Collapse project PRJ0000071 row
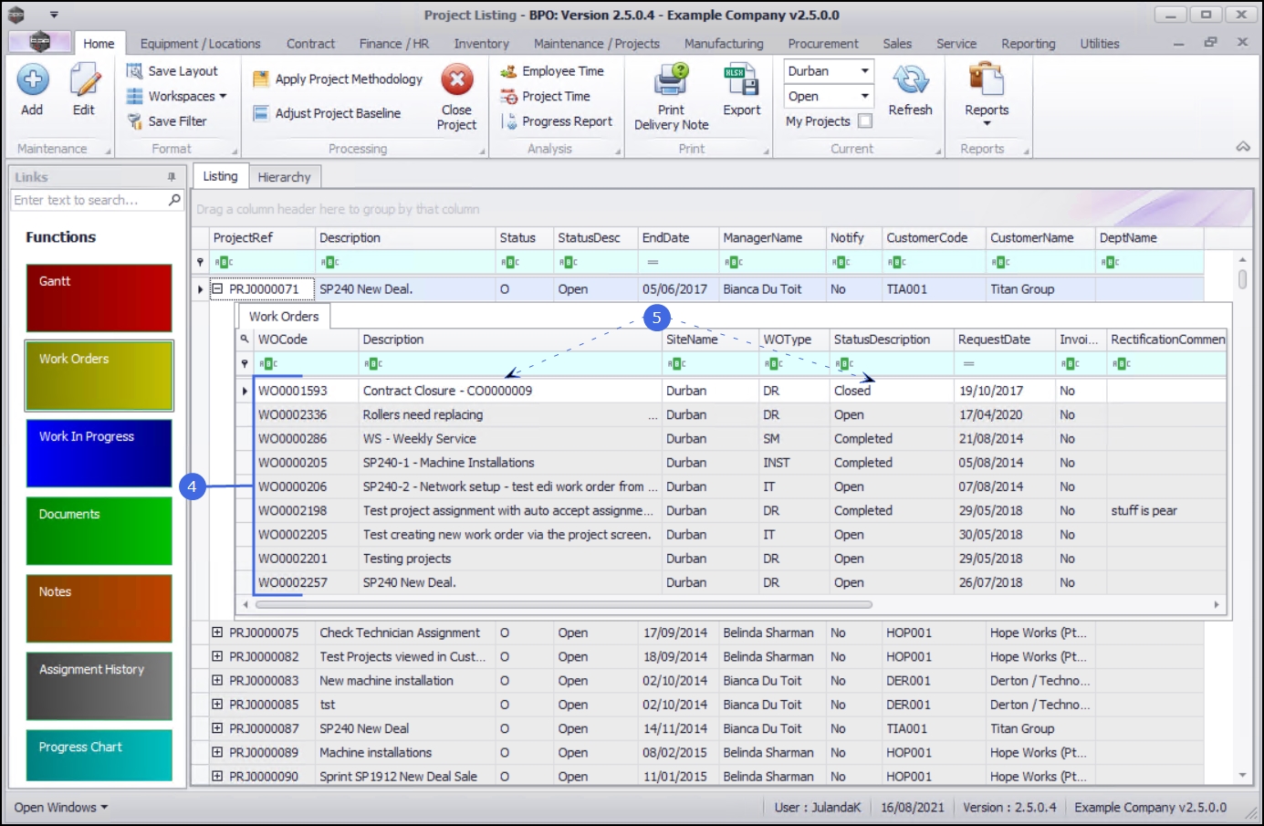The width and height of the screenshot is (1264, 826). 217,289
